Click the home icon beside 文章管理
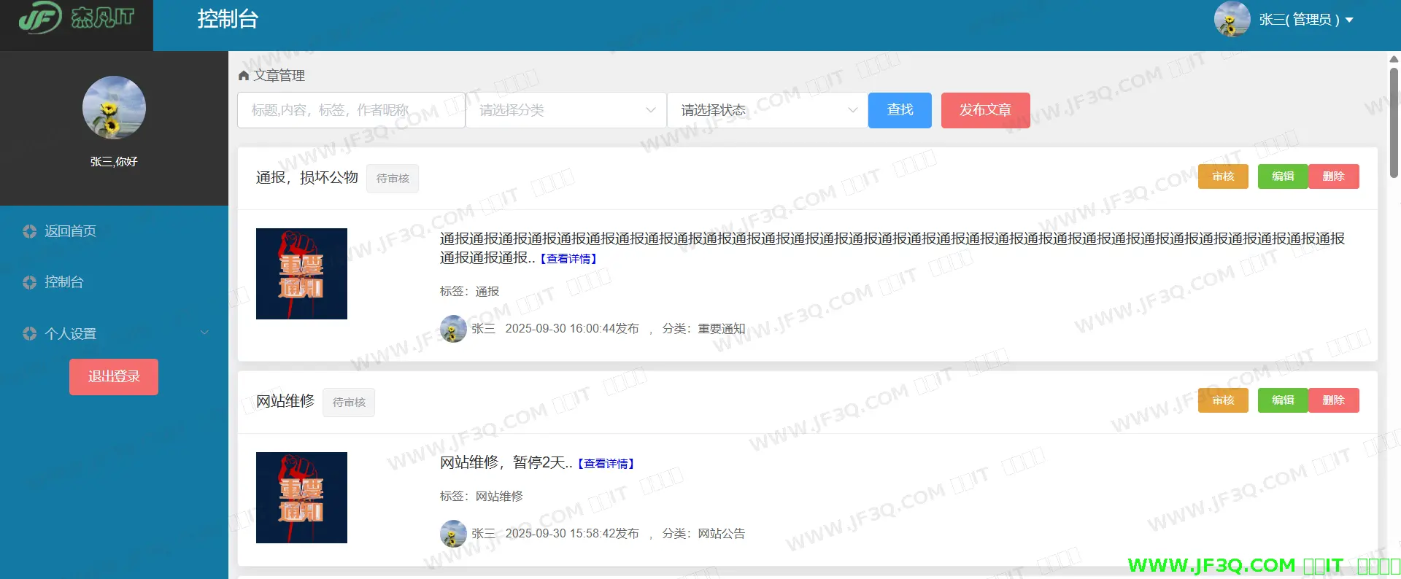1401x579 pixels. (x=244, y=76)
